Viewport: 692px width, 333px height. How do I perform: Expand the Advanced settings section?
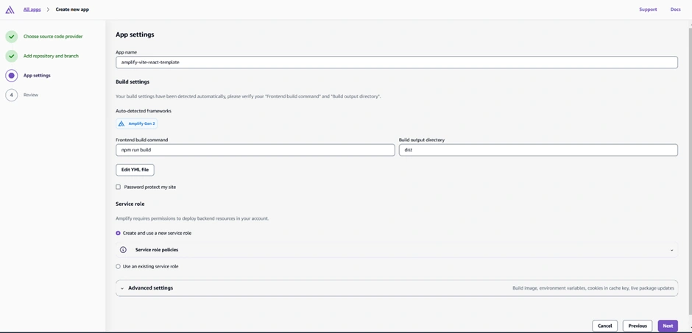pyautogui.click(x=396, y=288)
